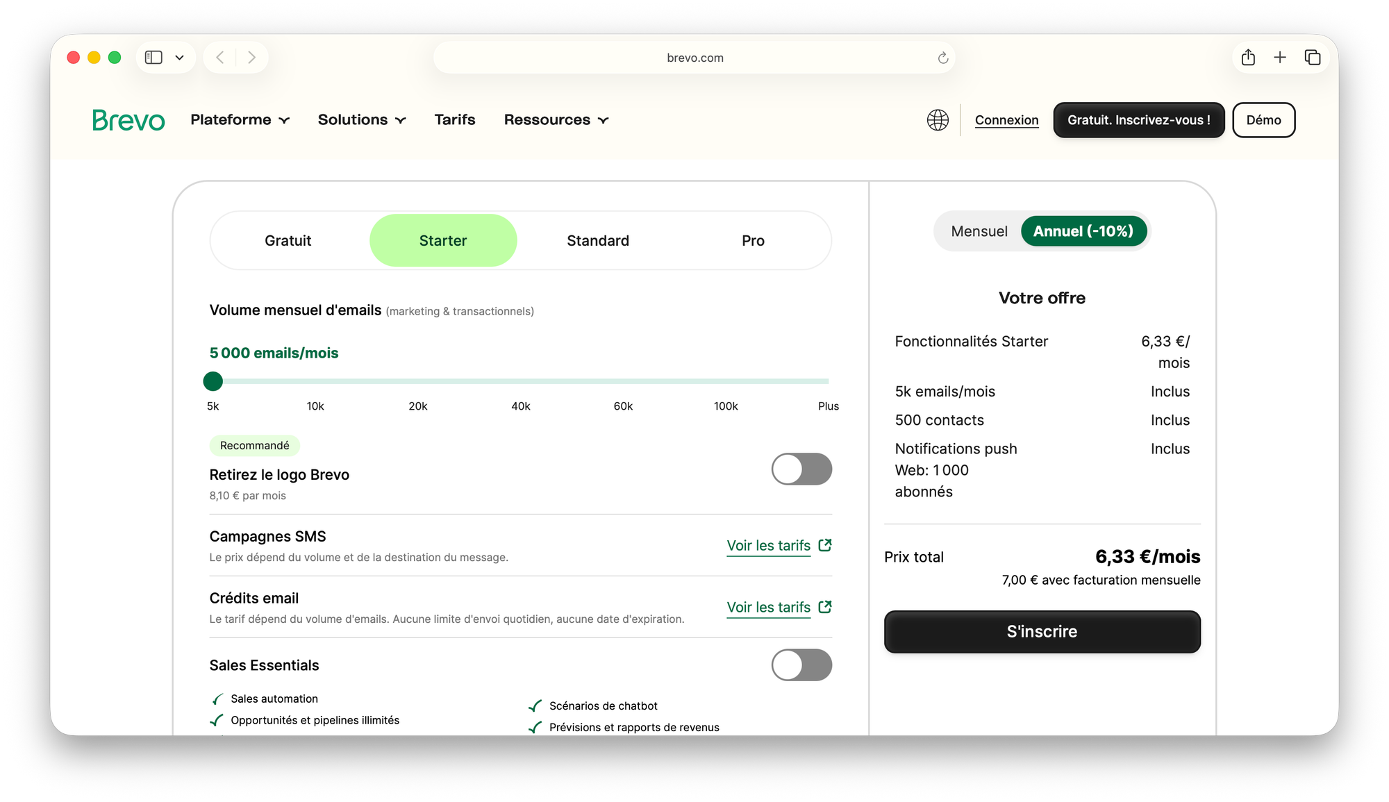Open the sidebar options chevron dropdown
Screen dimensions: 1389x802
(x=180, y=58)
